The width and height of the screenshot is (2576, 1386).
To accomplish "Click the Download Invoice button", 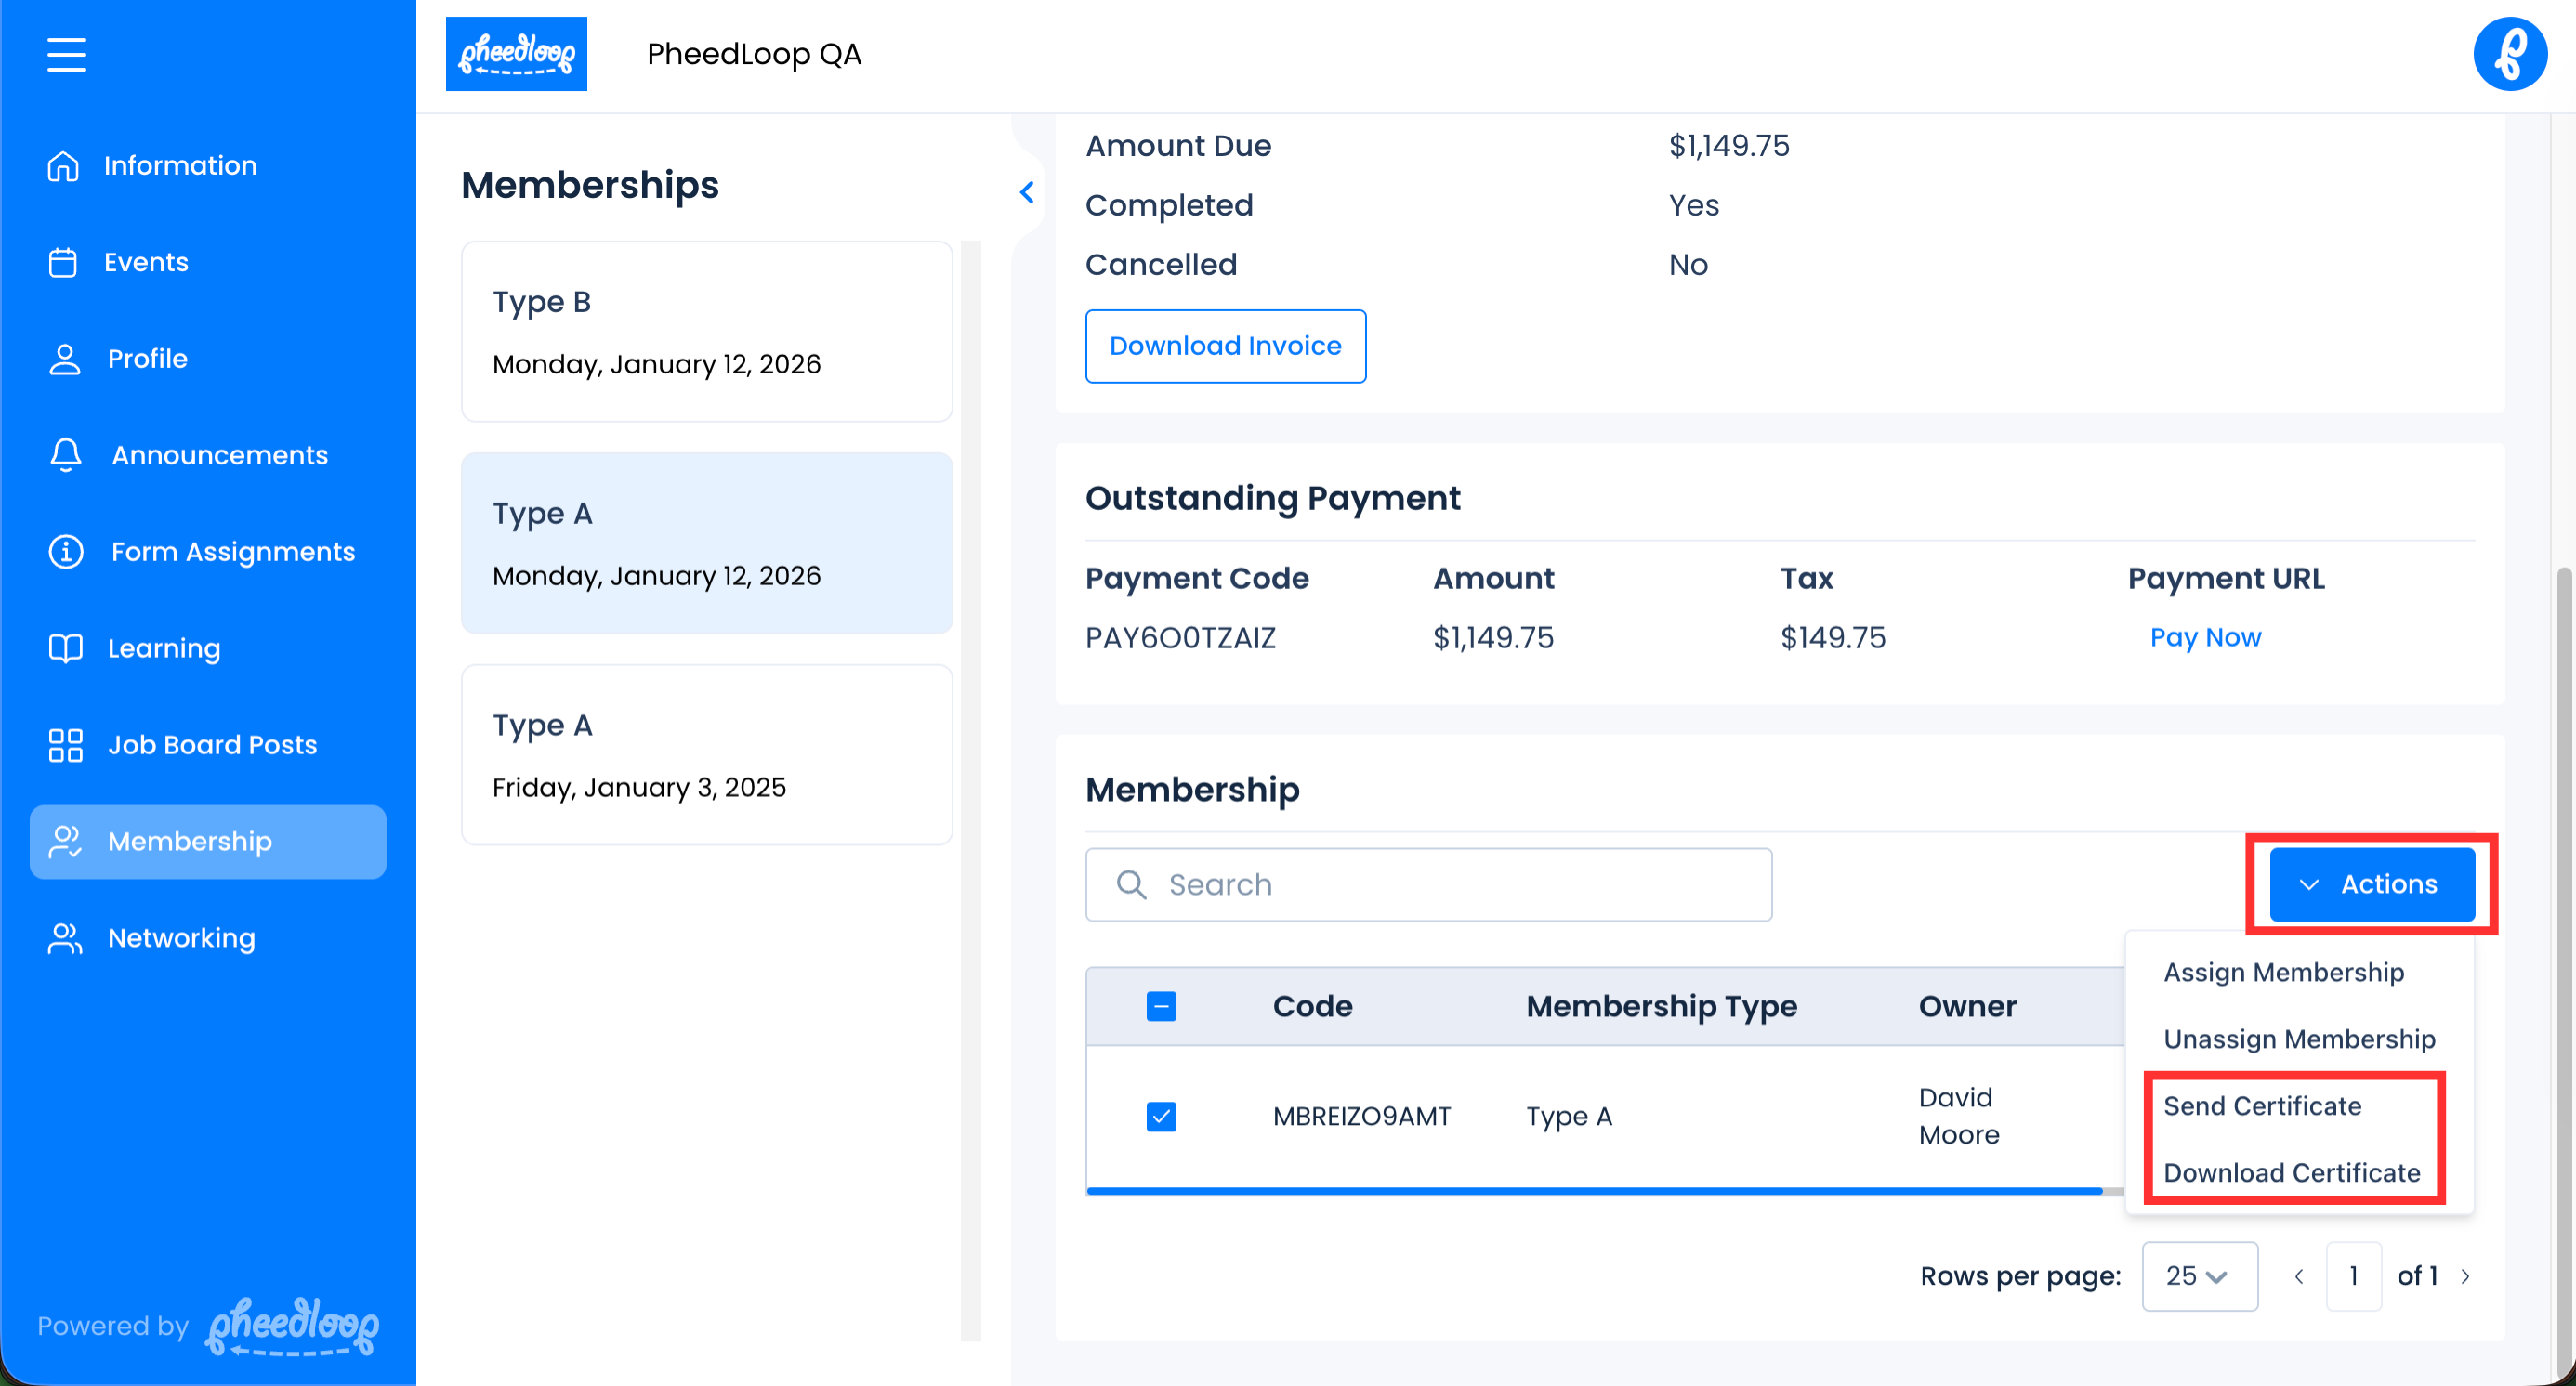I will tap(1225, 346).
